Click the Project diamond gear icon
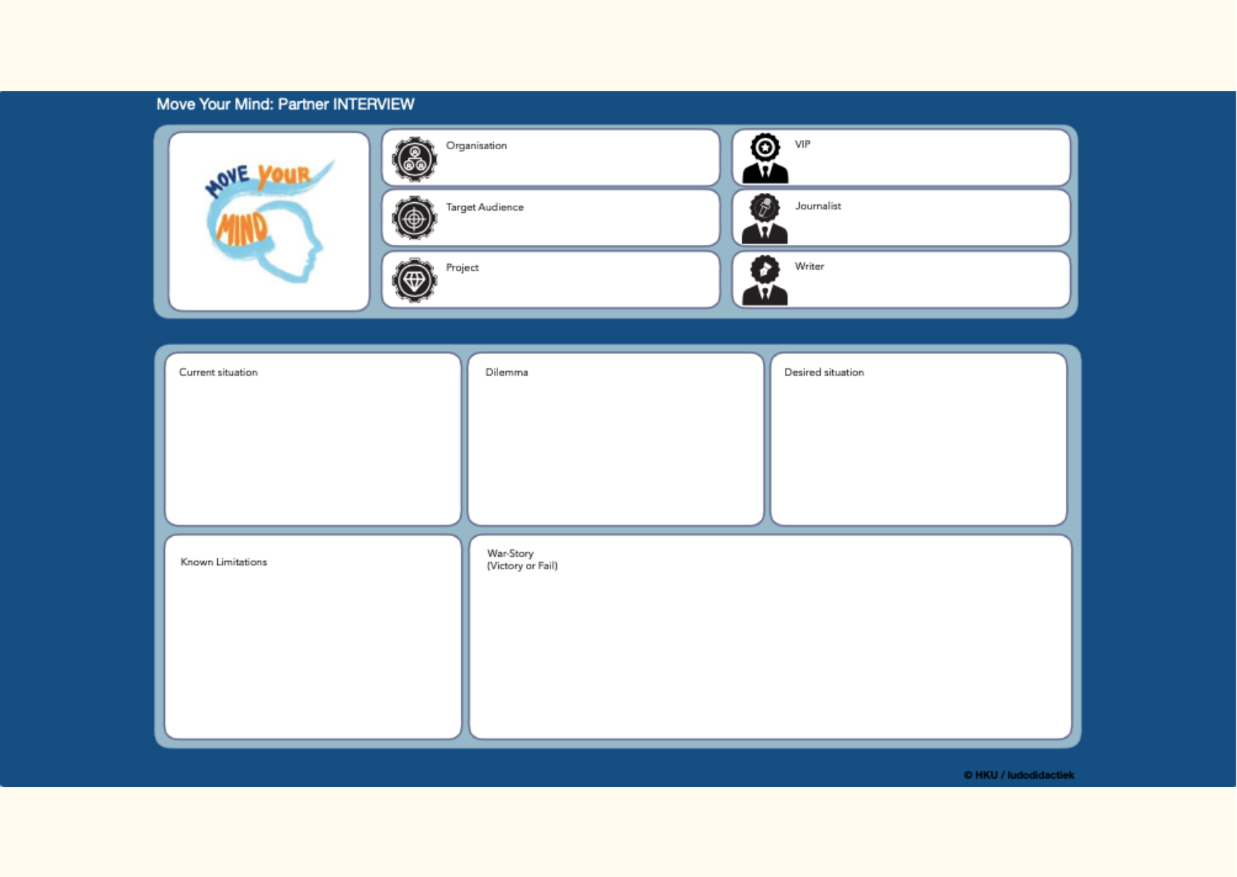The height and width of the screenshot is (877, 1237). [415, 280]
